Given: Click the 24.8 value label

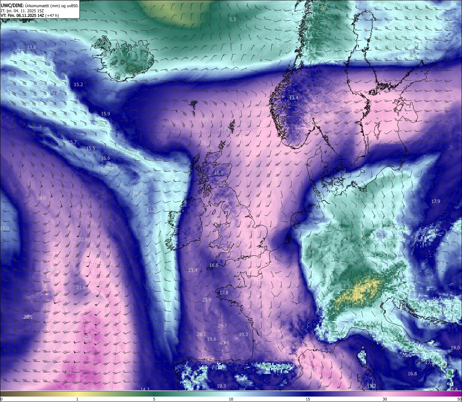Looking at the screenshot, I should 223,129.
